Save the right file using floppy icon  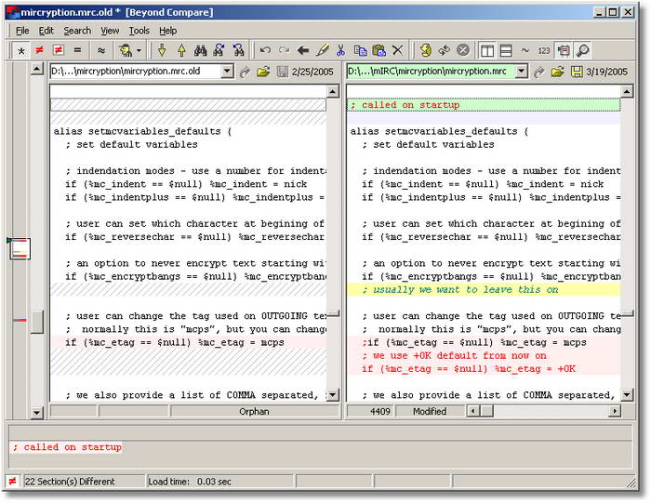coord(577,72)
